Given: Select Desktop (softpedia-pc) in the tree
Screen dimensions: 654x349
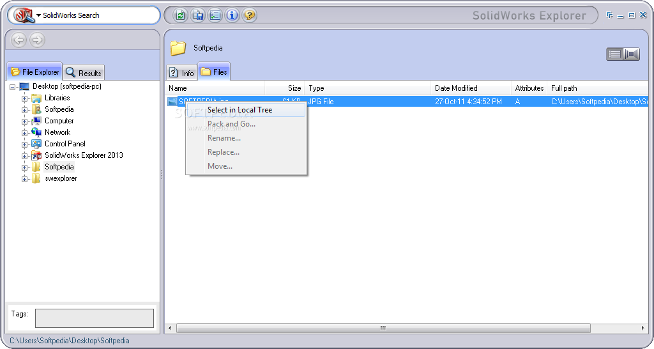Looking at the screenshot, I should coord(67,86).
